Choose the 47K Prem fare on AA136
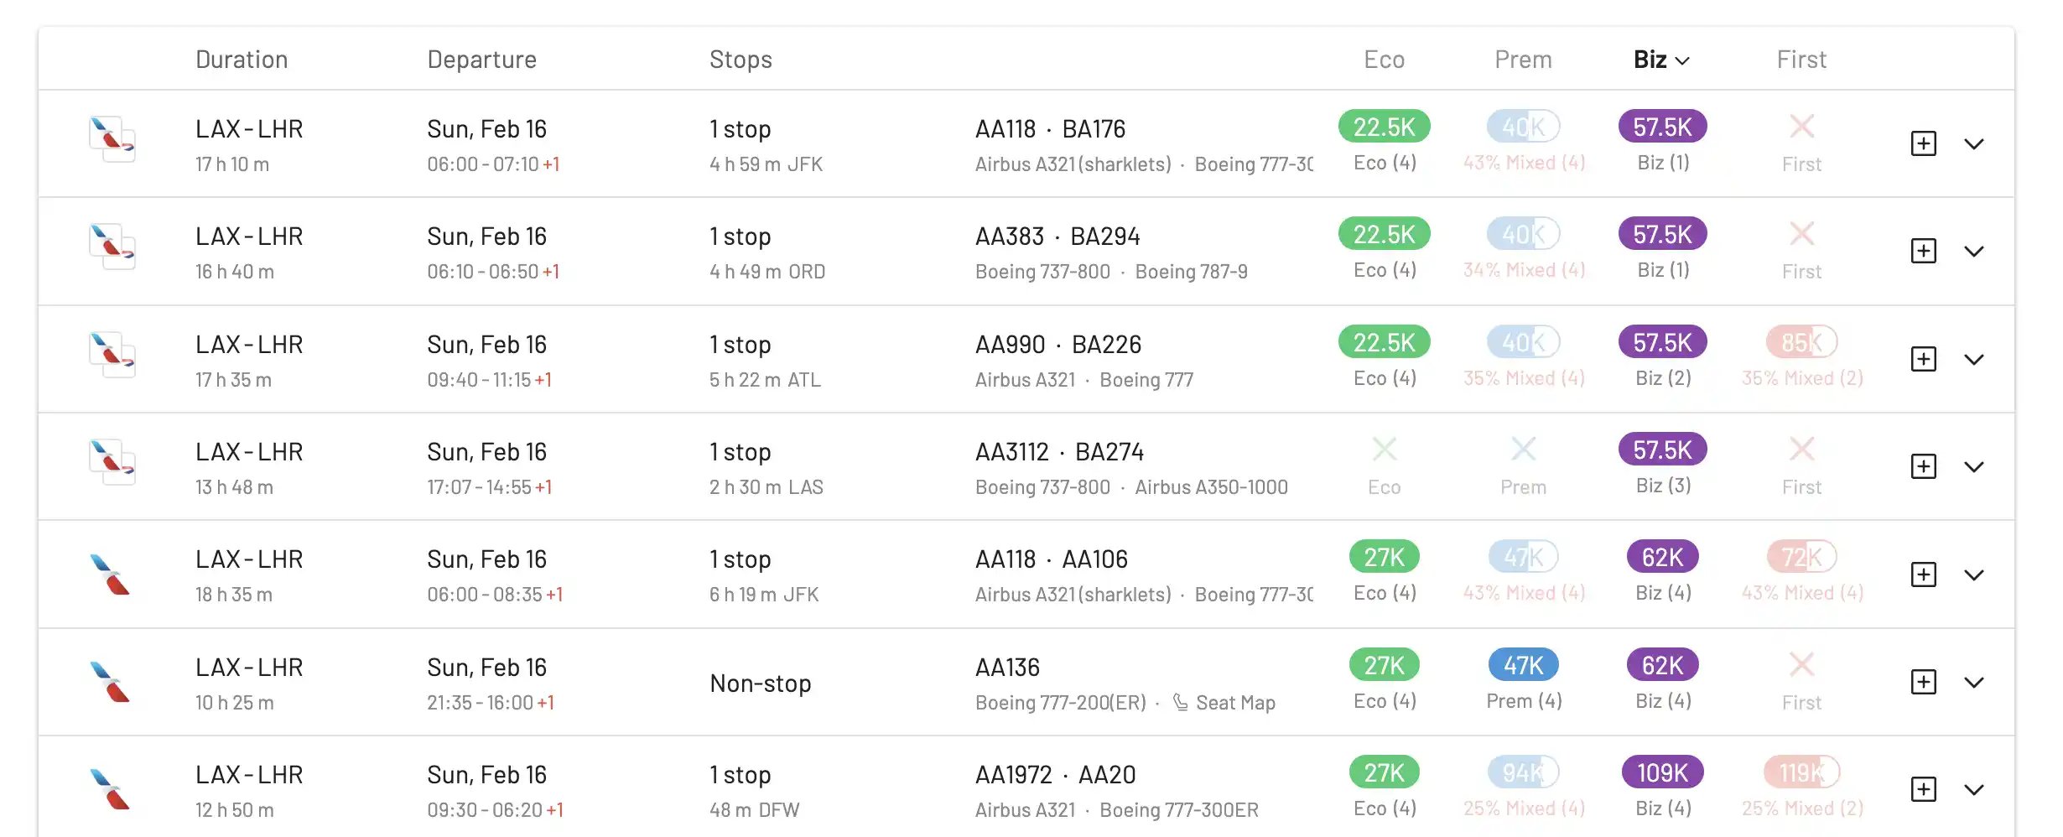The image size is (2063, 837). pyautogui.click(x=1523, y=665)
